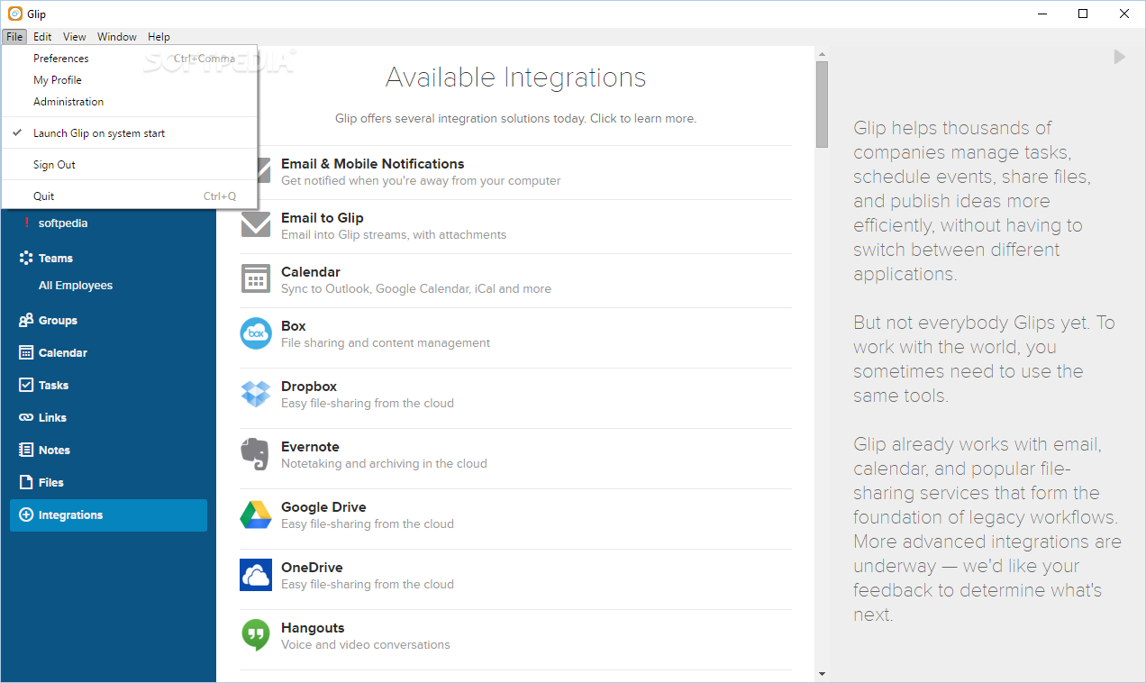This screenshot has width=1146, height=683.
Task: Select My Profile in File menu
Action: [130, 80]
